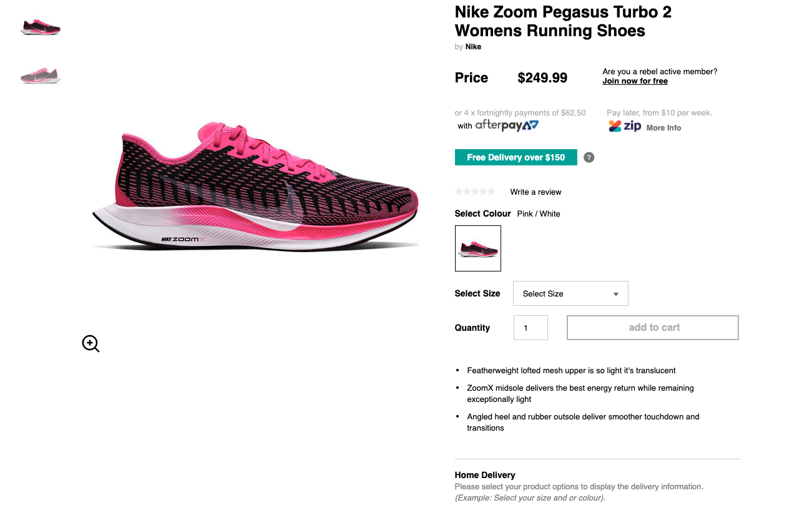Screen dimensions: 787x518
Task: Click the Afterpay logo
Action: 507,125
